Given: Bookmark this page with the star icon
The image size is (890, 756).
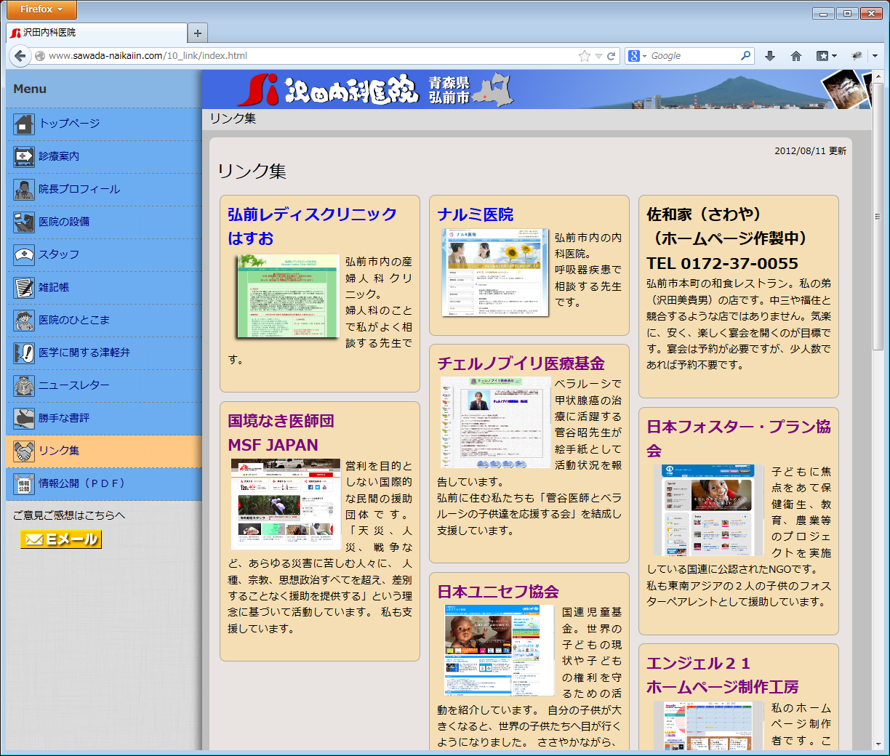Looking at the screenshot, I should point(585,56).
